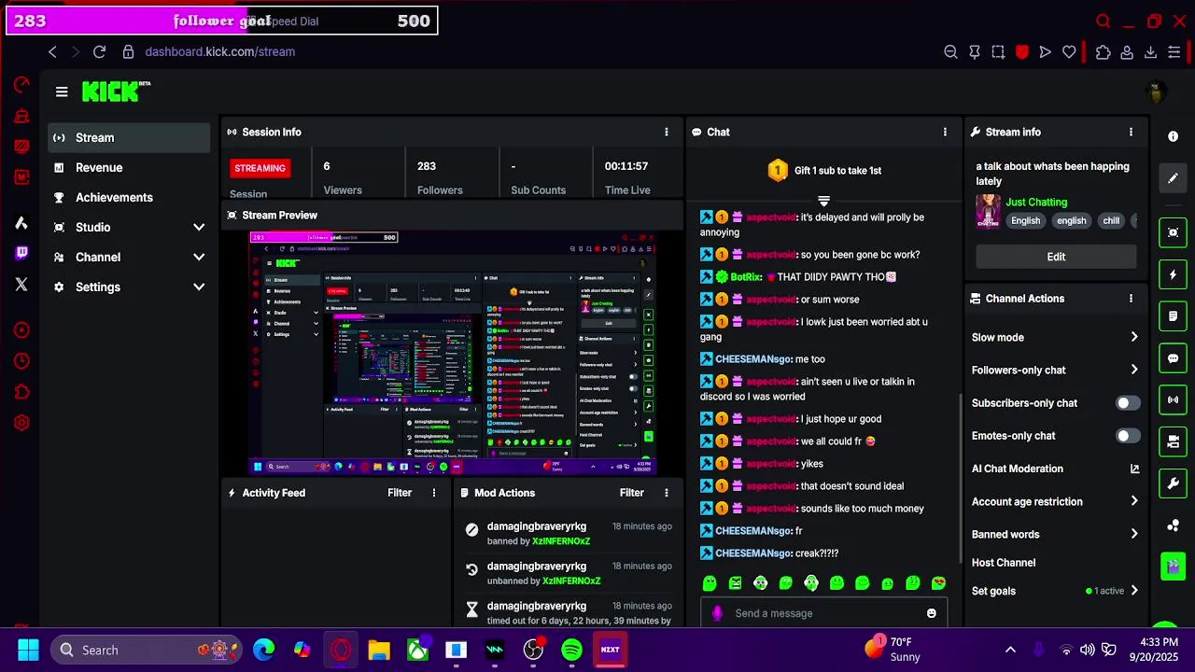Screen dimensions: 1195x672
Task: Click the Kick logo
Action: [x=116, y=91]
